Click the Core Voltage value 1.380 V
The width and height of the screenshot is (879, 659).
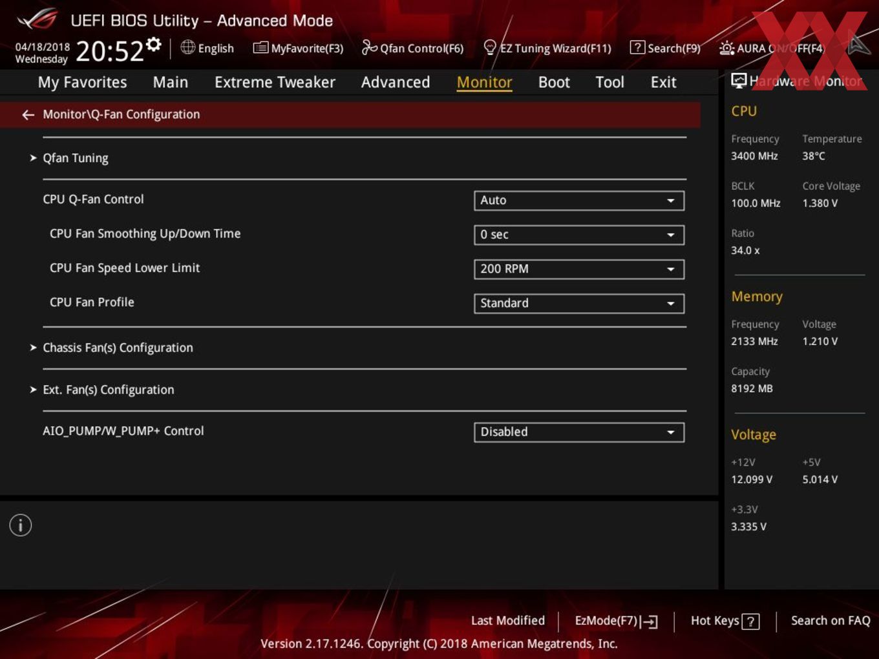pos(820,203)
